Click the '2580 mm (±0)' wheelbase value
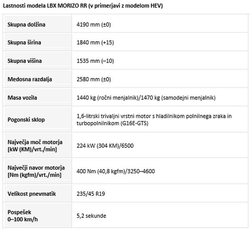The height and width of the screenshot is (232, 252). tap(94, 79)
